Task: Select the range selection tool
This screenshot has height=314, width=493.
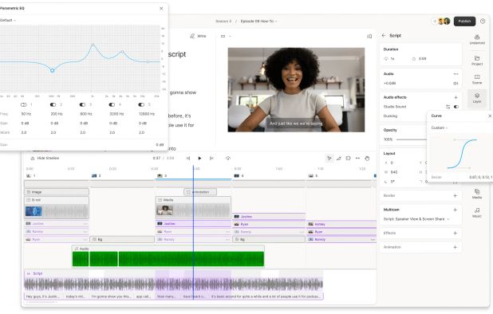Action: click(348, 159)
